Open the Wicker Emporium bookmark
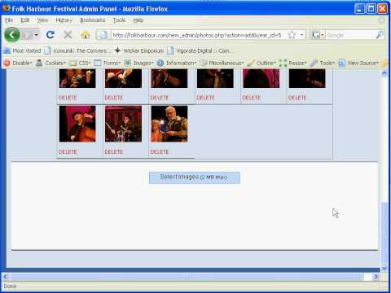This screenshot has height=293, width=391. point(139,50)
